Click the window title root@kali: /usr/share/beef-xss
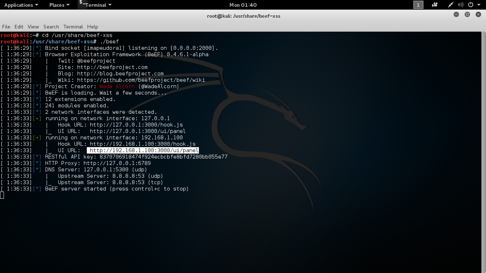Viewport: 486px width, 273px height. (x=244, y=16)
